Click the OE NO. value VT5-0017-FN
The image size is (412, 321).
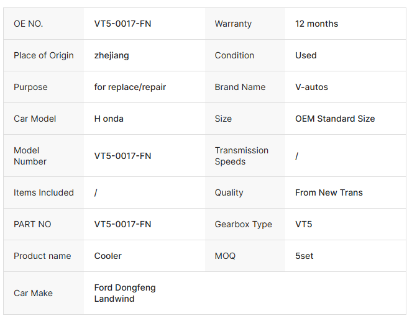[x=122, y=24]
